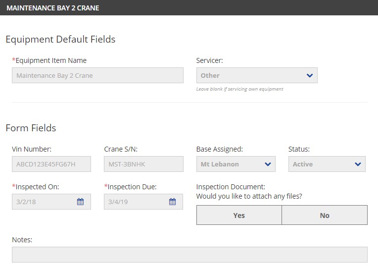Click the Equipment Default Fields heading
378x270 pixels.
click(x=60, y=39)
